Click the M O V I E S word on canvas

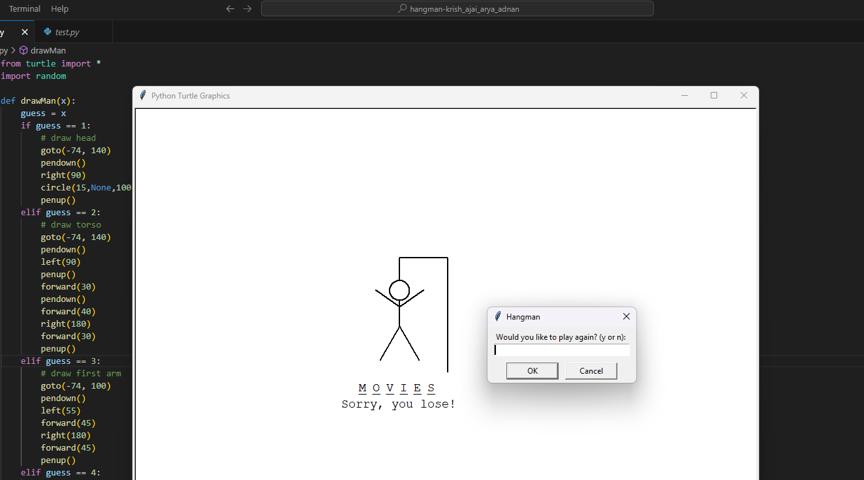click(x=397, y=389)
